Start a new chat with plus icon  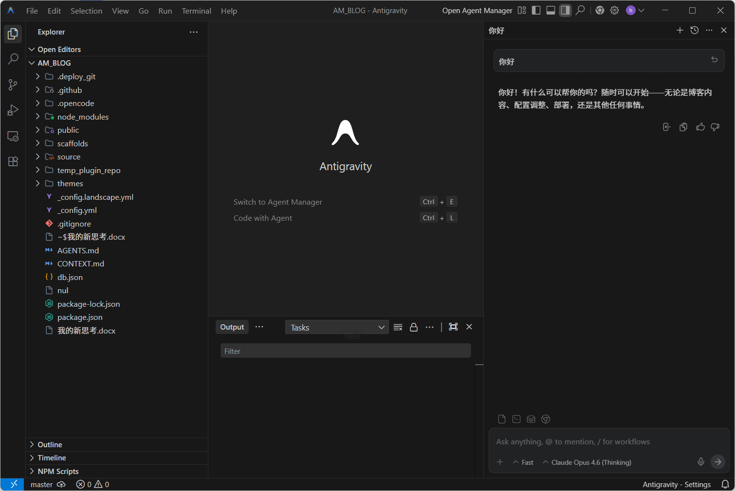(x=680, y=30)
